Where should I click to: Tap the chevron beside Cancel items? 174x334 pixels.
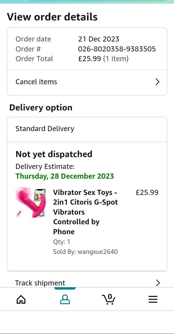click(x=157, y=82)
